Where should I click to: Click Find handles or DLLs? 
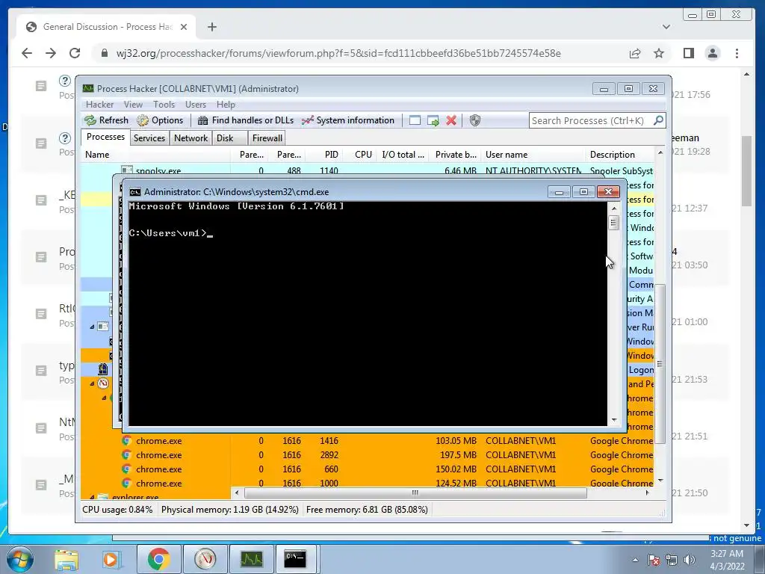tap(246, 120)
